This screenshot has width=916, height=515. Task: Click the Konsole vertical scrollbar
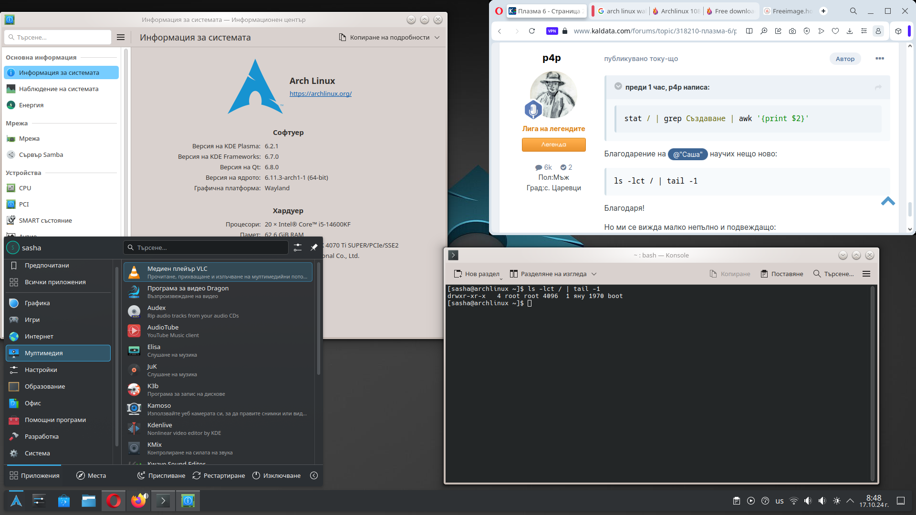[x=873, y=384]
